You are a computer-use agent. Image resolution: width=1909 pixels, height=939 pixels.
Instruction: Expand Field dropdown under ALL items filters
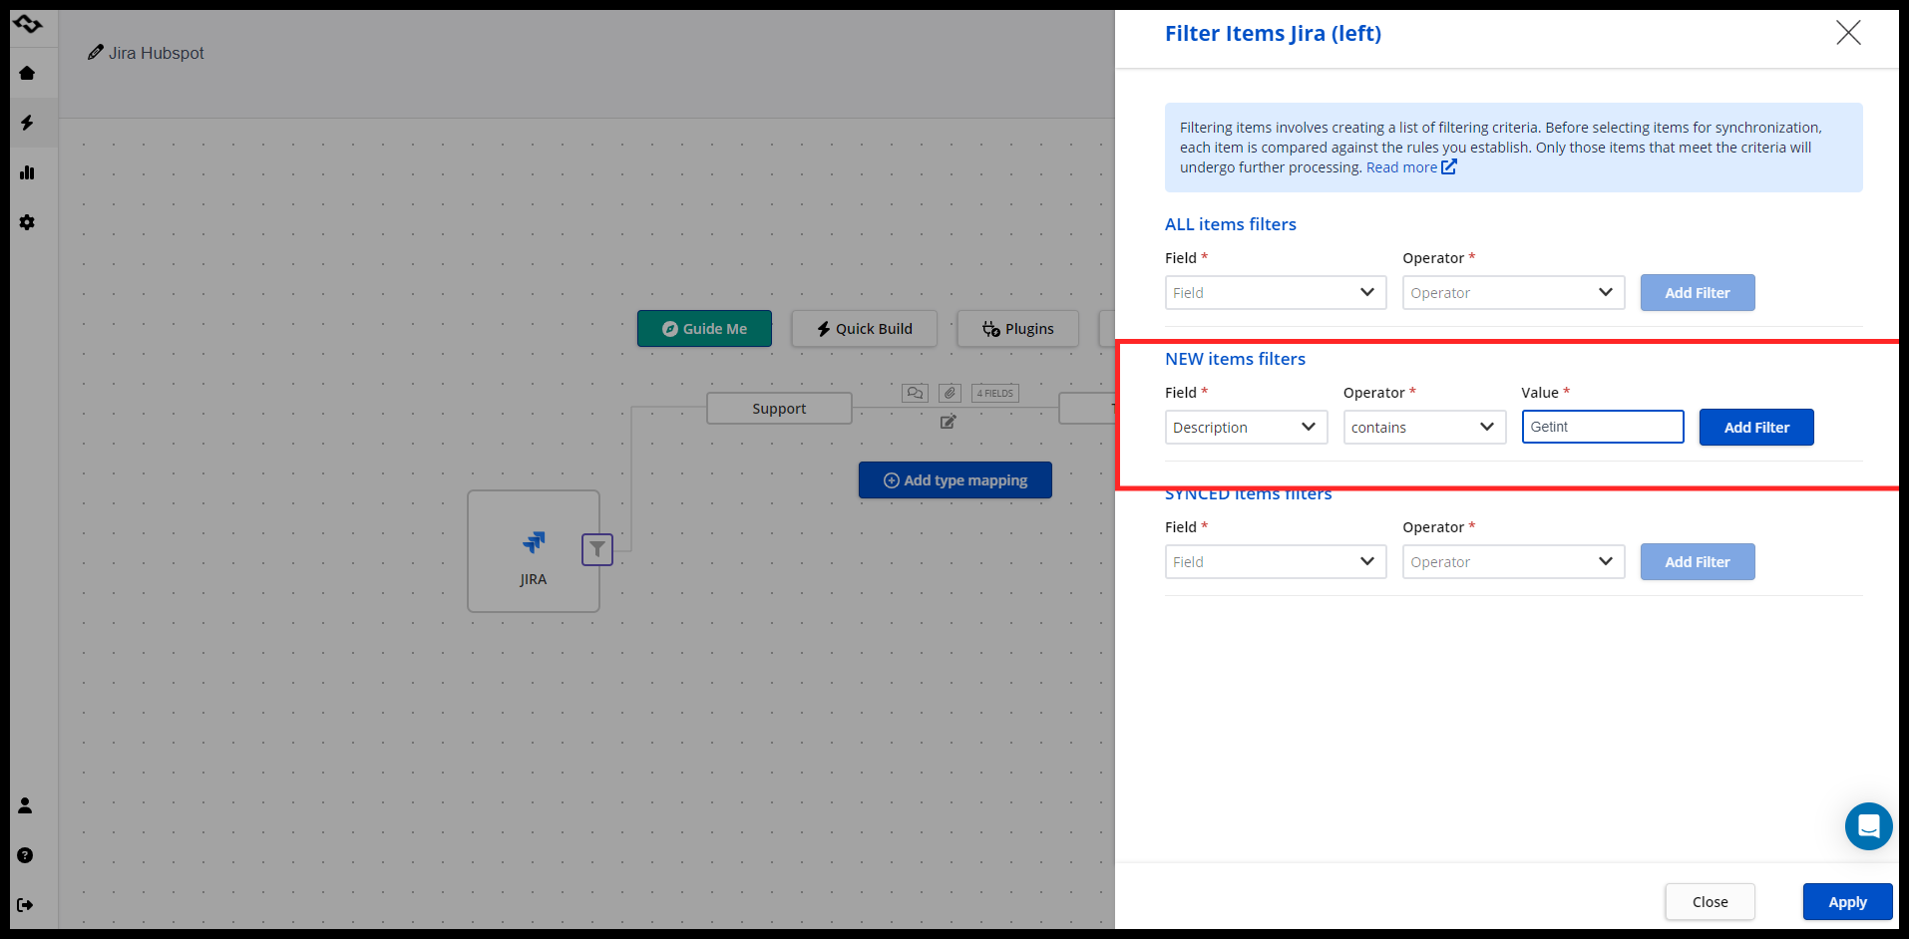tap(1275, 293)
